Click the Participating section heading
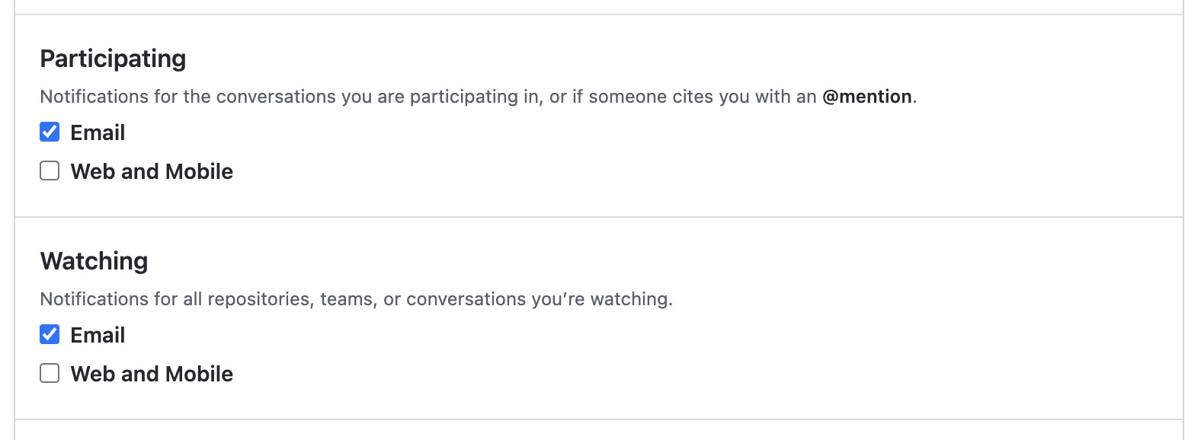Viewport: 1201px width, 440px height. tap(114, 58)
